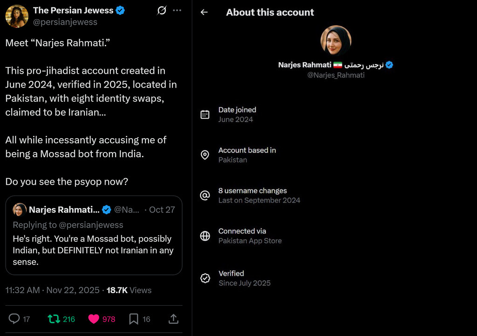The width and height of the screenshot is (477, 336).
Task: Toggle the like heart with 978 likes
Action: click(94, 319)
